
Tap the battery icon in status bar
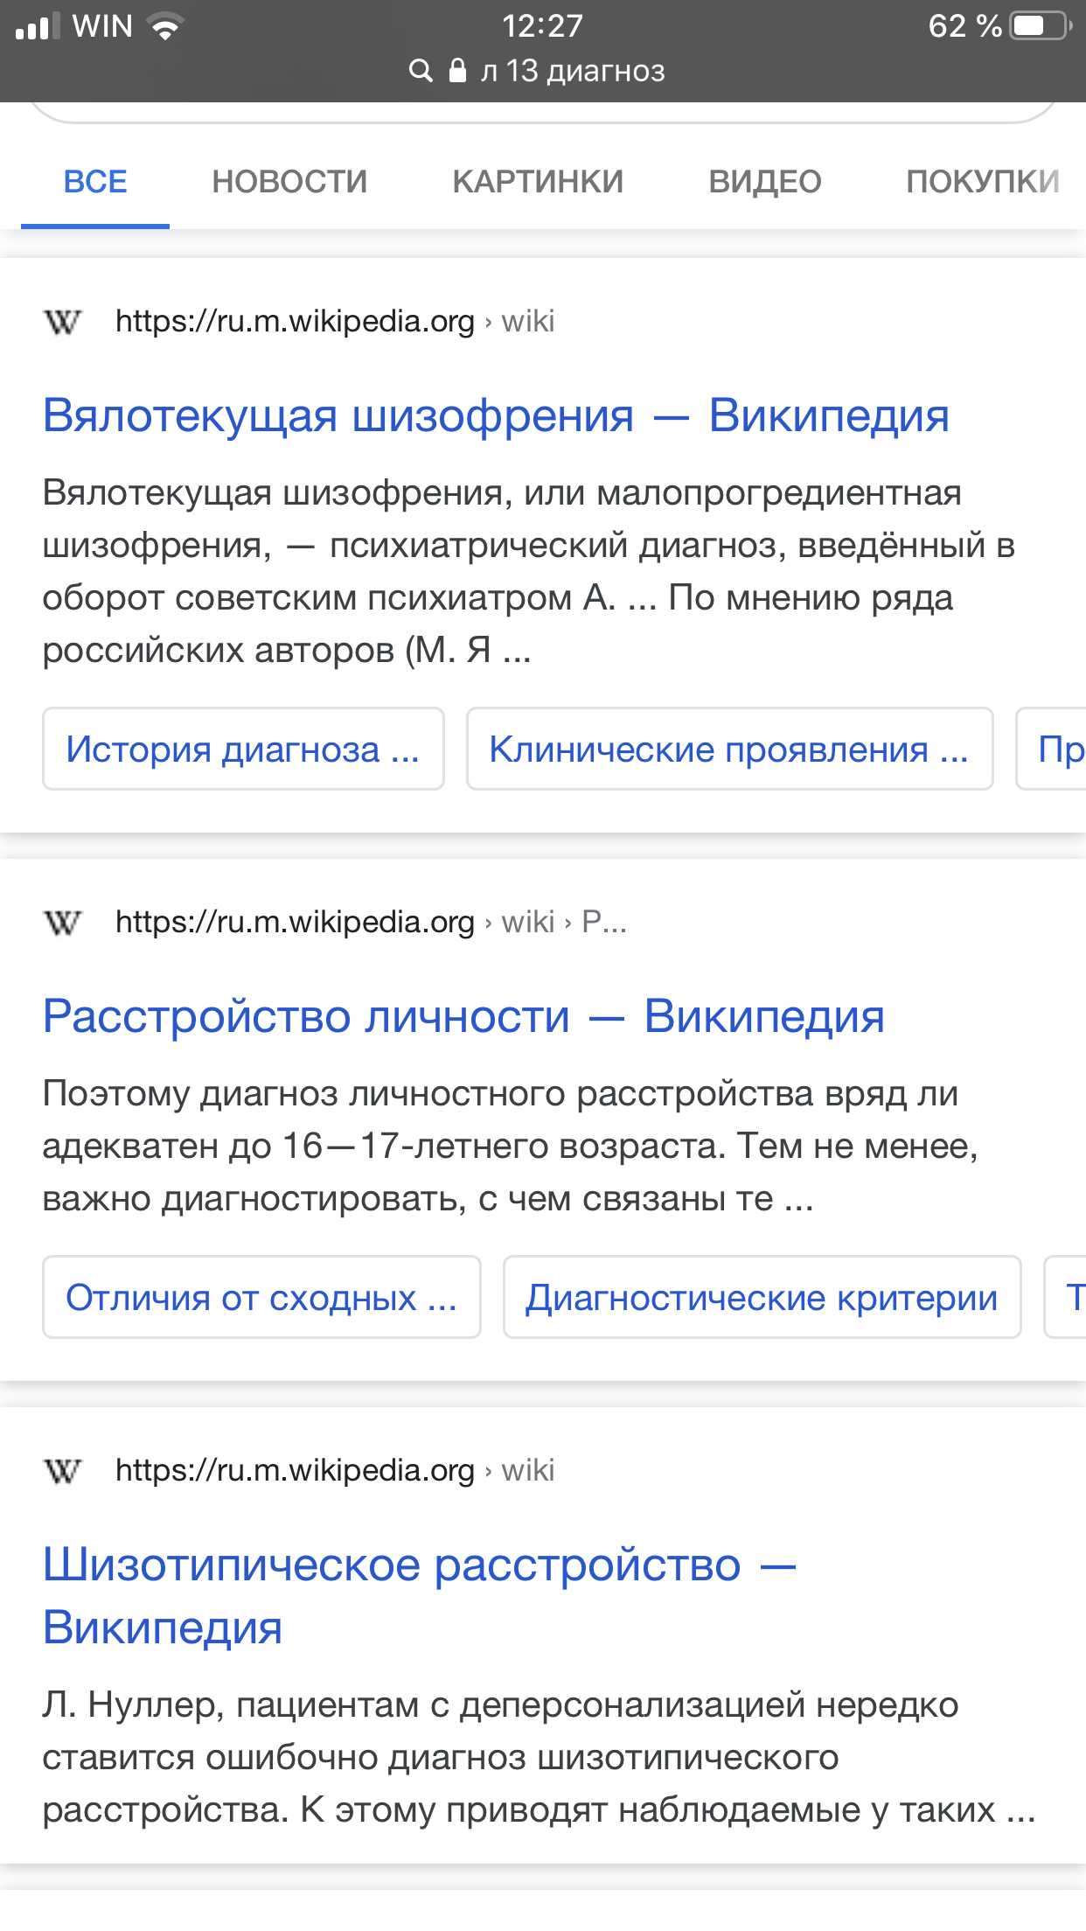coord(1041,26)
